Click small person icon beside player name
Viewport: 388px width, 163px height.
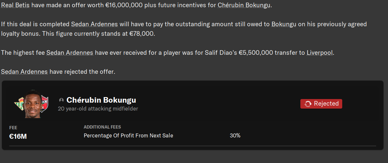pyautogui.click(x=61, y=100)
